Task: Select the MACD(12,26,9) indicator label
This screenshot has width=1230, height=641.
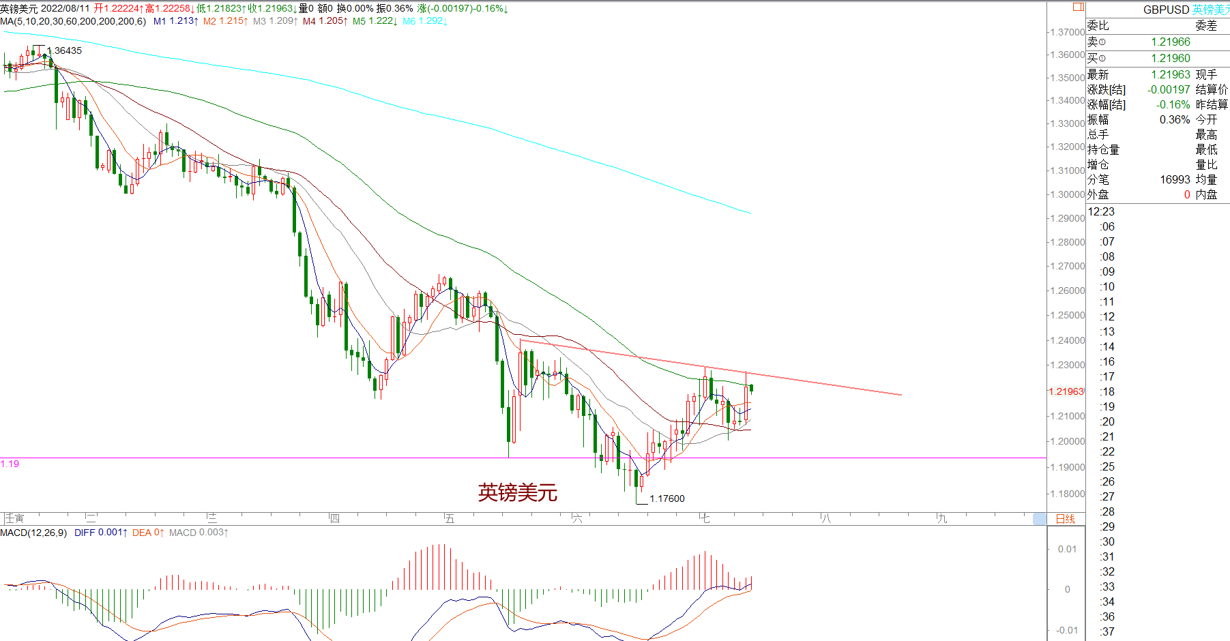Action: click(x=33, y=533)
